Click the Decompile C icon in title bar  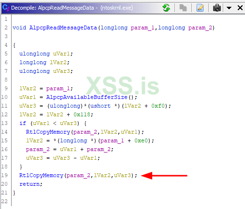tap(6, 8)
